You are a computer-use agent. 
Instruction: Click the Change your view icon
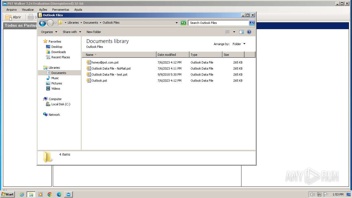(x=227, y=32)
